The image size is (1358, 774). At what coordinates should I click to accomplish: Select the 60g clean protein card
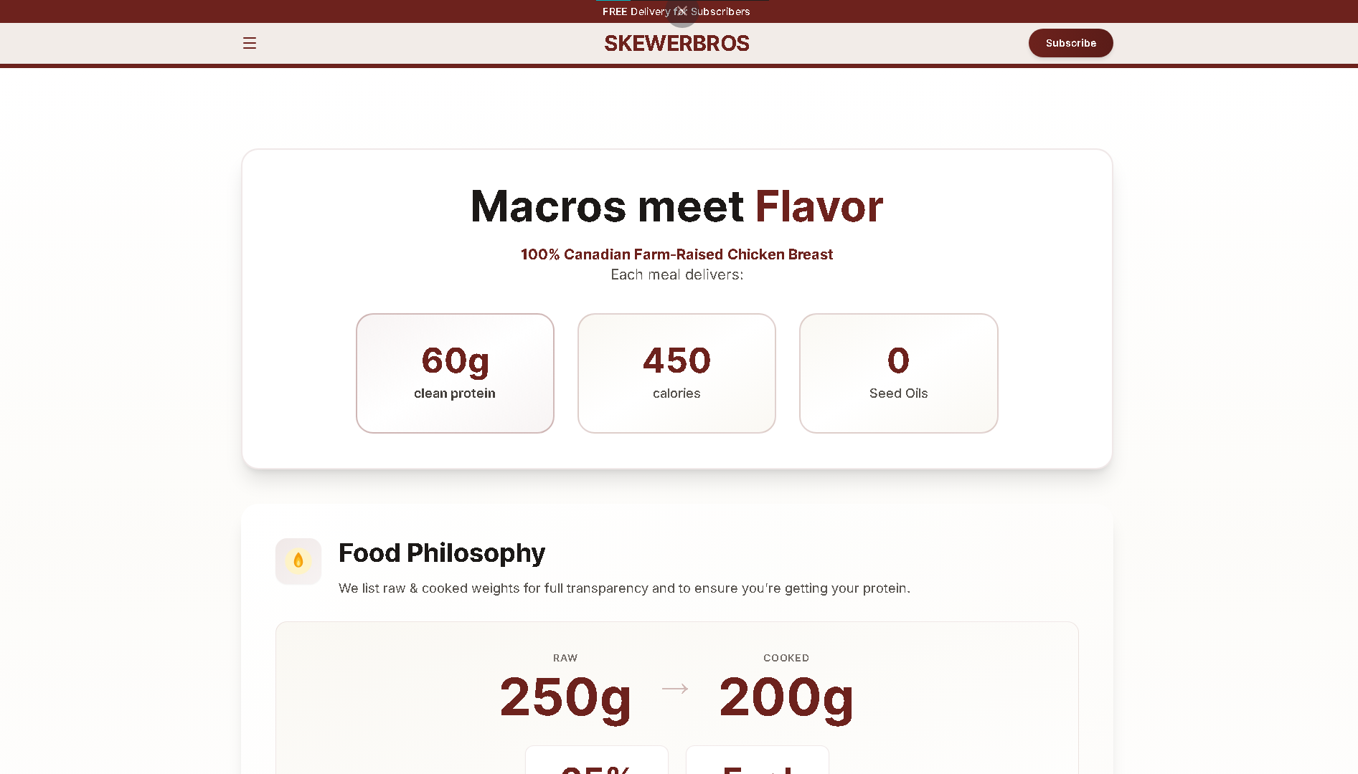455,373
